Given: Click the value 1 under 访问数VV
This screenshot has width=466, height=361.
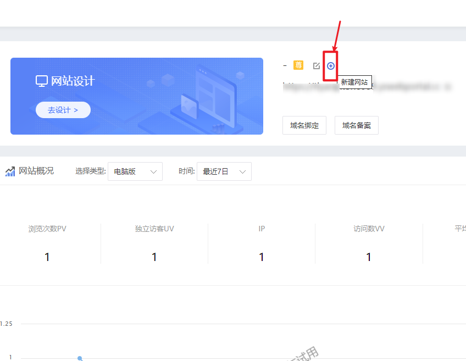Looking at the screenshot, I should point(369,257).
